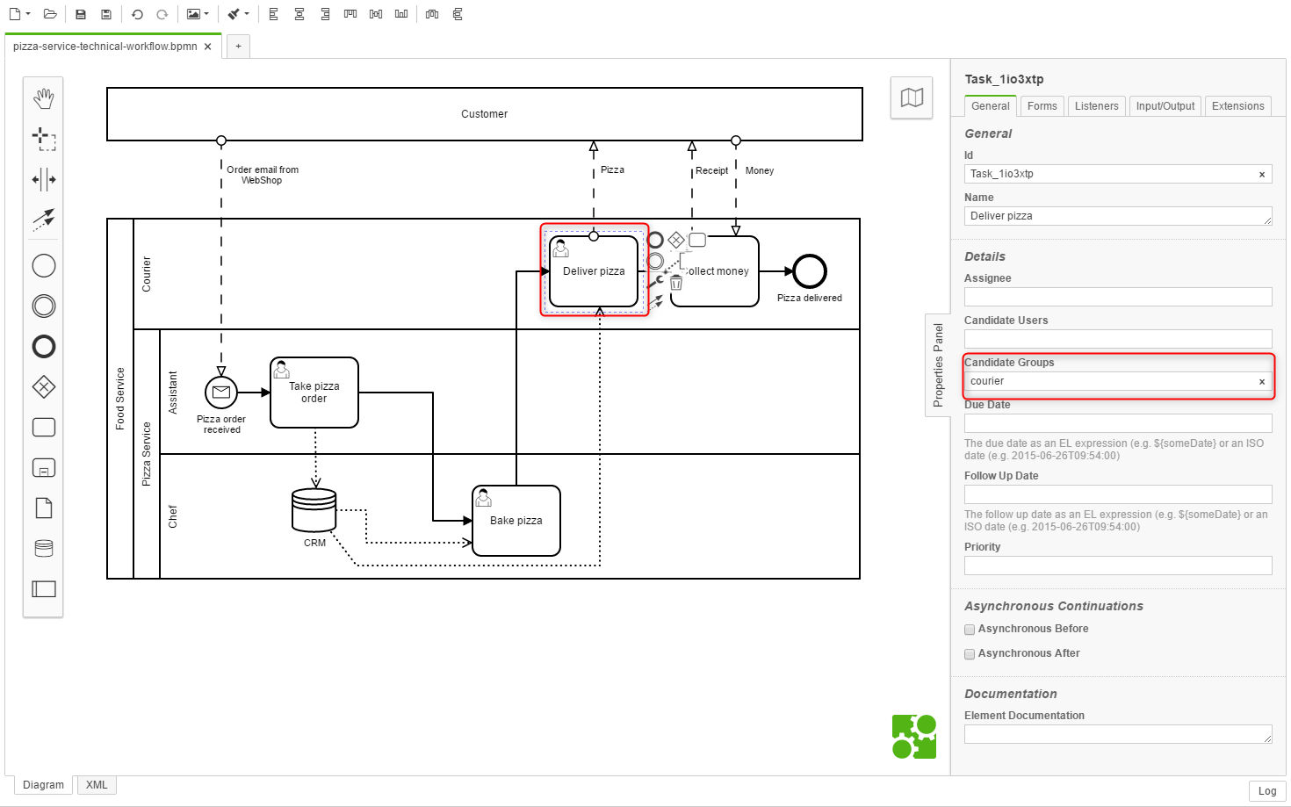Toggle the minimap map icon
Image resolution: width=1291 pixels, height=807 pixels.
click(x=912, y=97)
